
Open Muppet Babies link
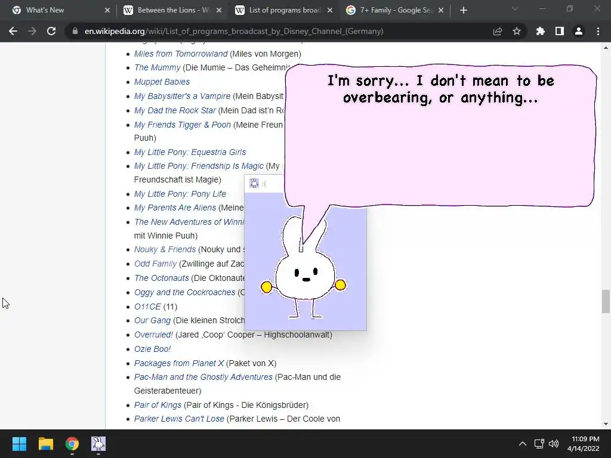tap(162, 82)
